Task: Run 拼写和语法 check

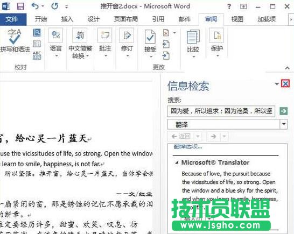Action: 15,41
